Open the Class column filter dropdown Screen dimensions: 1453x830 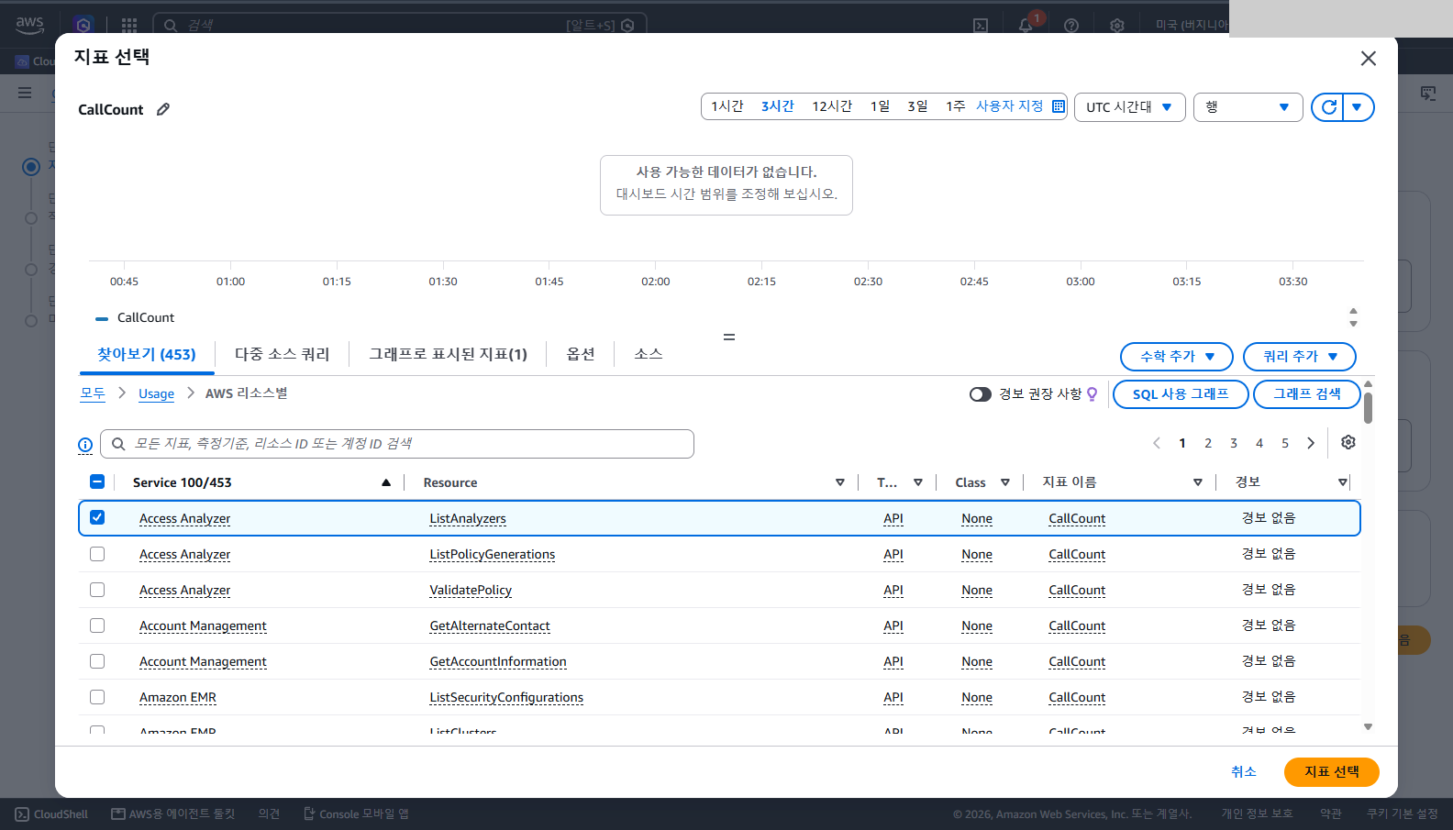point(1005,482)
